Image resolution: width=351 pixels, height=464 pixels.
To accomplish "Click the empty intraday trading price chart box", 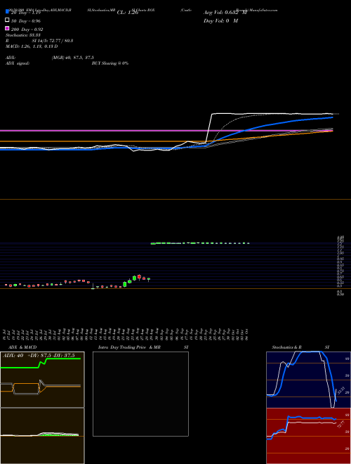I will coord(140,394).
